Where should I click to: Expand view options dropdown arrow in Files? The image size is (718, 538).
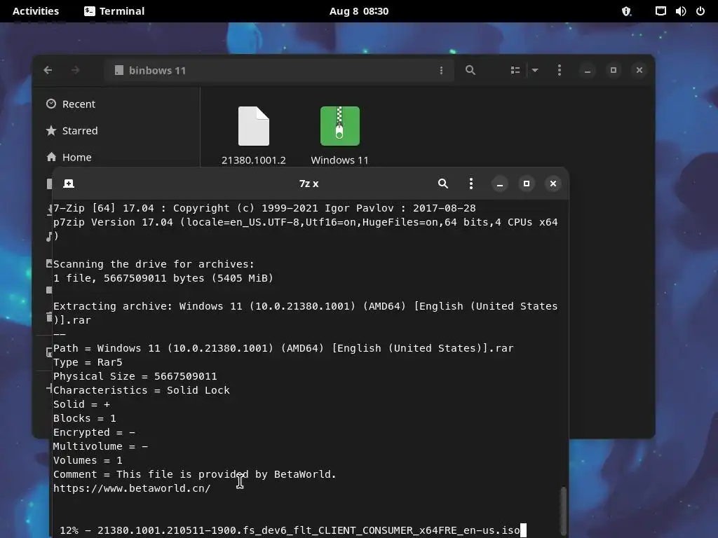(535, 70)
